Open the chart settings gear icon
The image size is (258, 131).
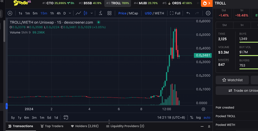point(208,13)
